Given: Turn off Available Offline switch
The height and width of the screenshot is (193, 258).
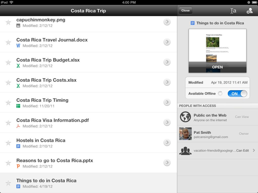Looking at the screenshot, I should point(237,93).
